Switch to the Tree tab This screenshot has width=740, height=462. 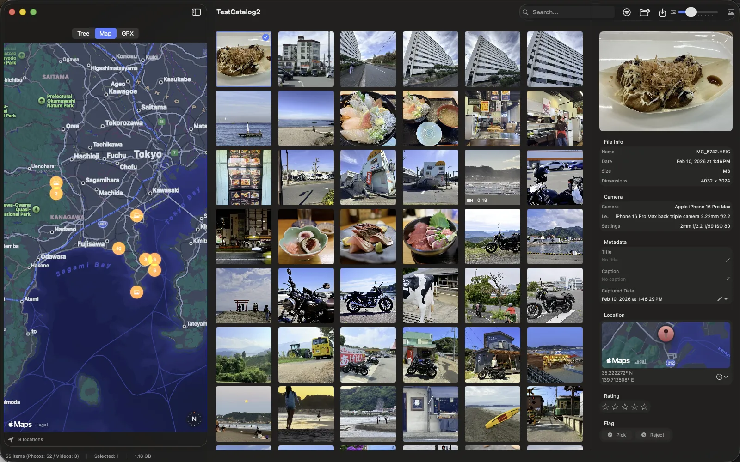(x=83, y=33)
